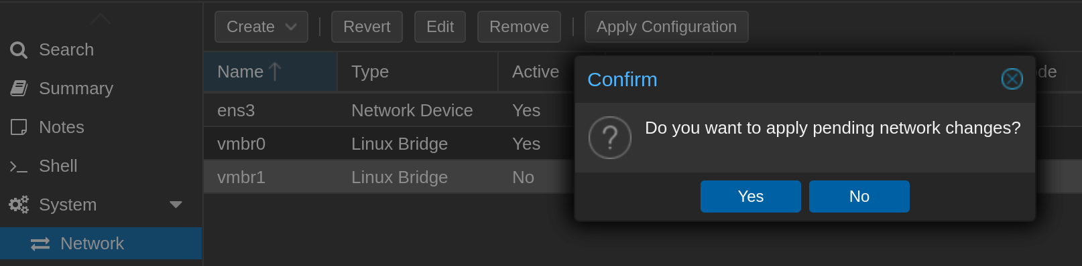Decline network changes with No
The width and height of the screenshot is (1082, 266).
tap(859, 196)
